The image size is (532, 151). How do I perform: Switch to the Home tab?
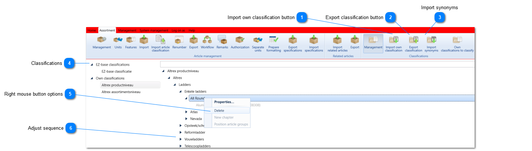(x=92, y=30)
